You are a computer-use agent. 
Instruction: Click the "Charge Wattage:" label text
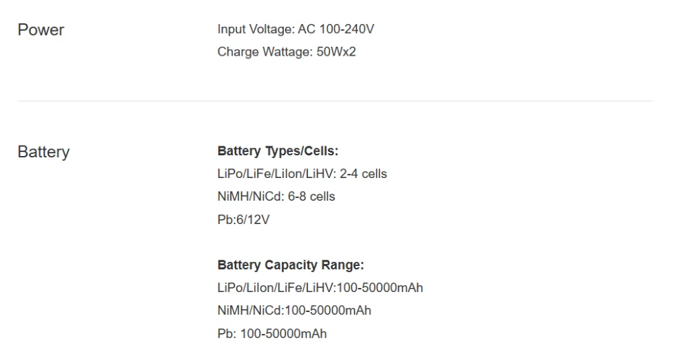(265, 52)
